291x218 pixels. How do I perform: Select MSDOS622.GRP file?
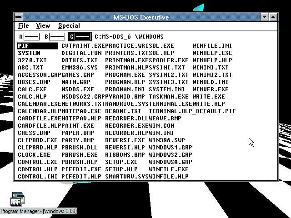83,97
